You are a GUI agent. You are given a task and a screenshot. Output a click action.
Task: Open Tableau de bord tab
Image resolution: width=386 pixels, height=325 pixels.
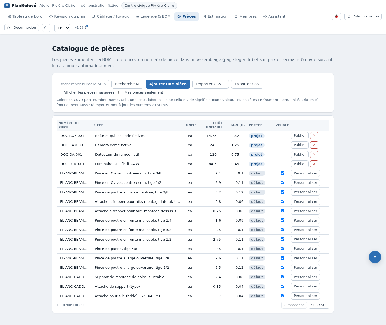[x=25, y=16]
